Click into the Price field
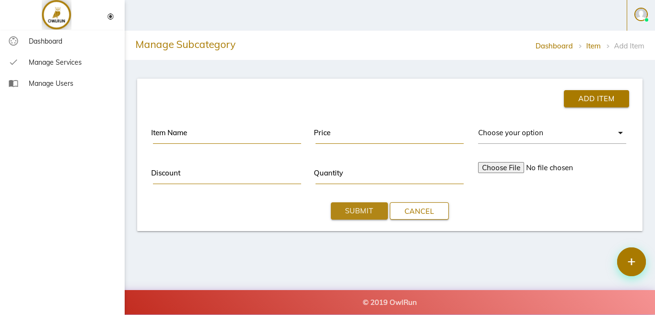The height and width of the screenshot is (315, 655). pos(389,134)
